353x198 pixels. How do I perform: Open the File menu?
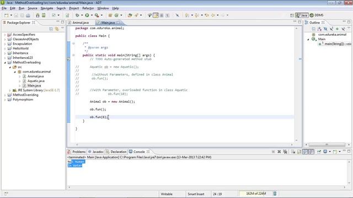[4, 8]
